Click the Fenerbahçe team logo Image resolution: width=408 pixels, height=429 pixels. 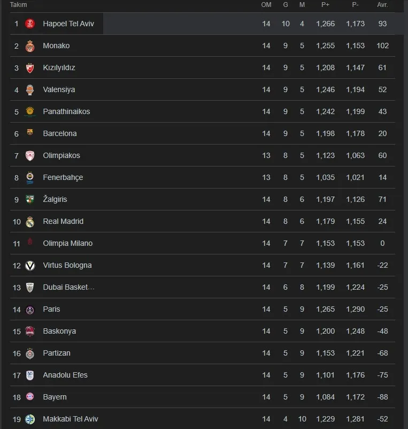coord(30,178)
